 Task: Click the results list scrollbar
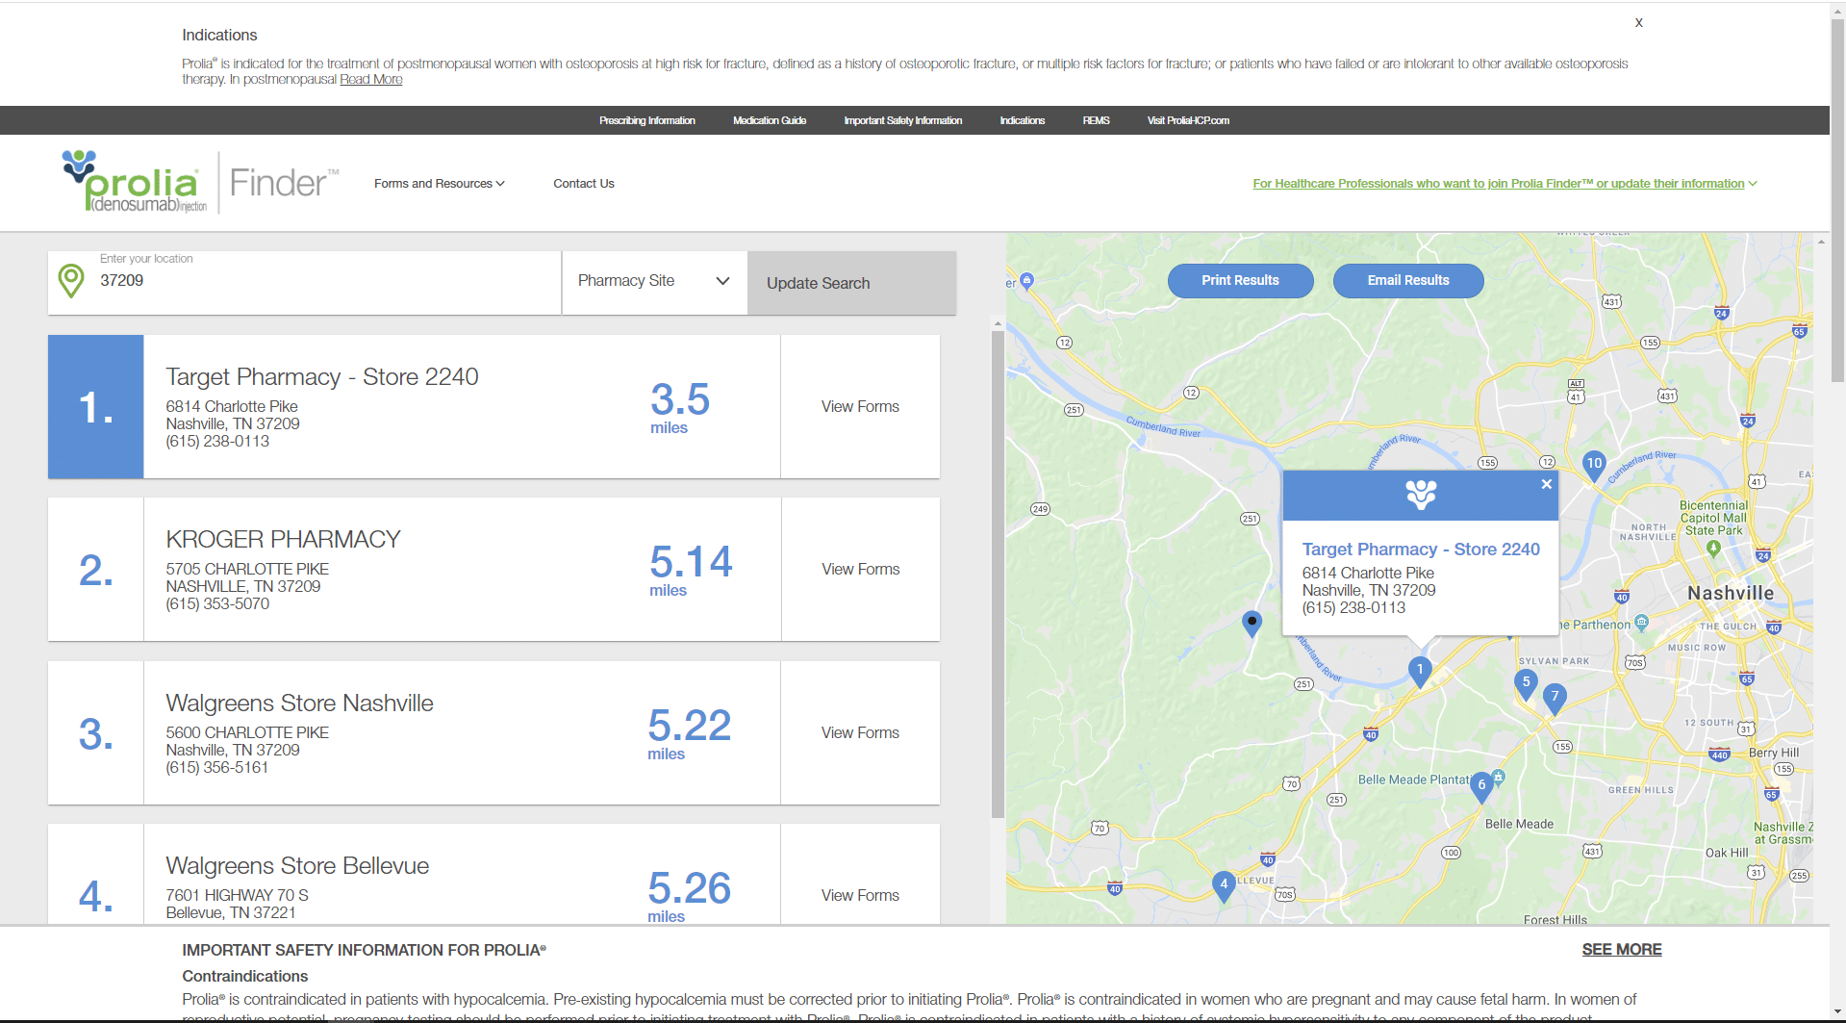click(998, 575)
